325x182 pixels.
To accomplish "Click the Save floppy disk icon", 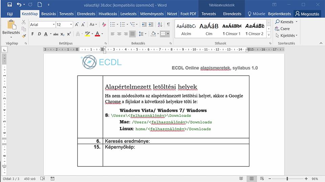I will coord(9,4).
